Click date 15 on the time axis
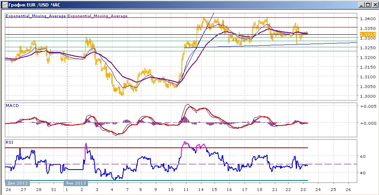The width and height of the screenshot is (379, 195). point(214,189)
